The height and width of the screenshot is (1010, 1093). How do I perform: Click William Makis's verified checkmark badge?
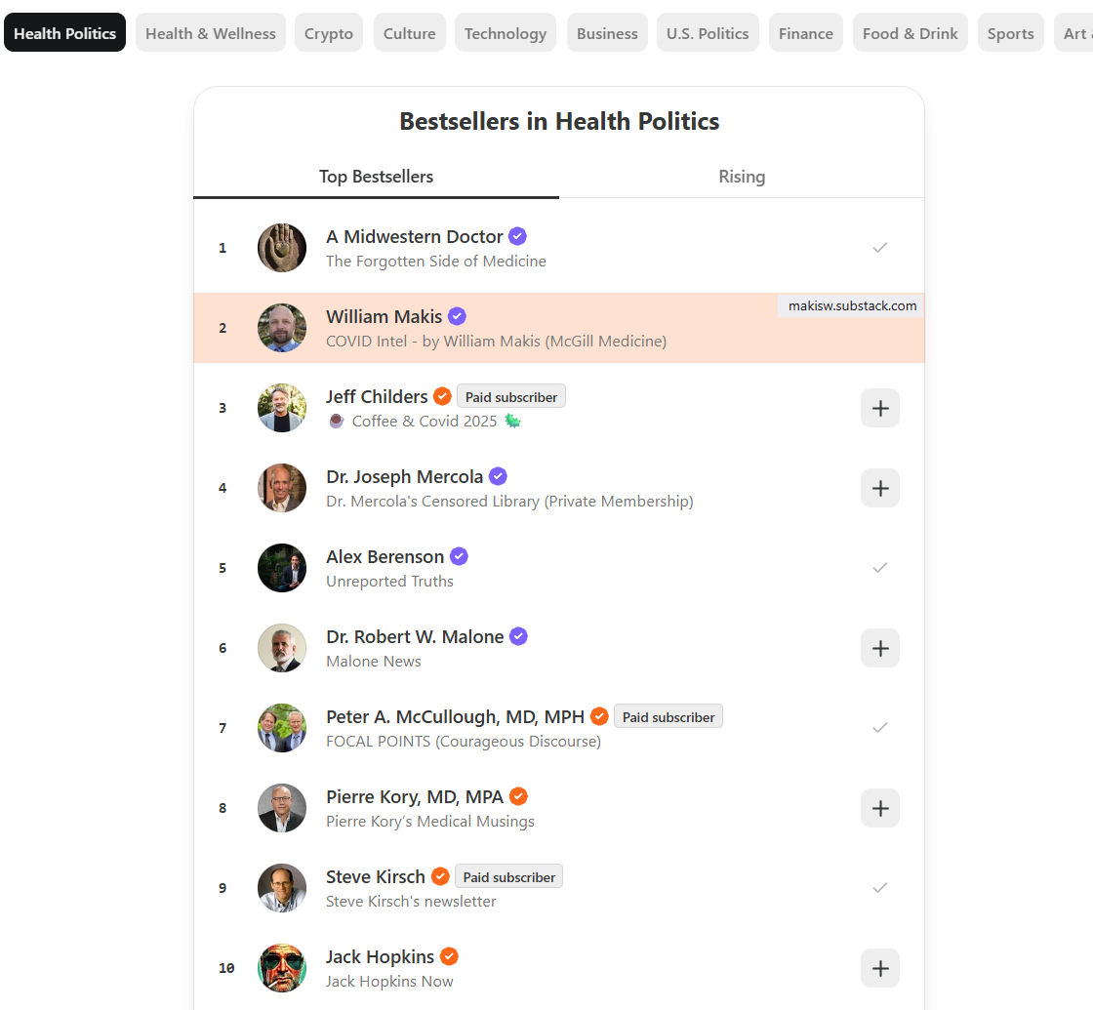[456, 316]
